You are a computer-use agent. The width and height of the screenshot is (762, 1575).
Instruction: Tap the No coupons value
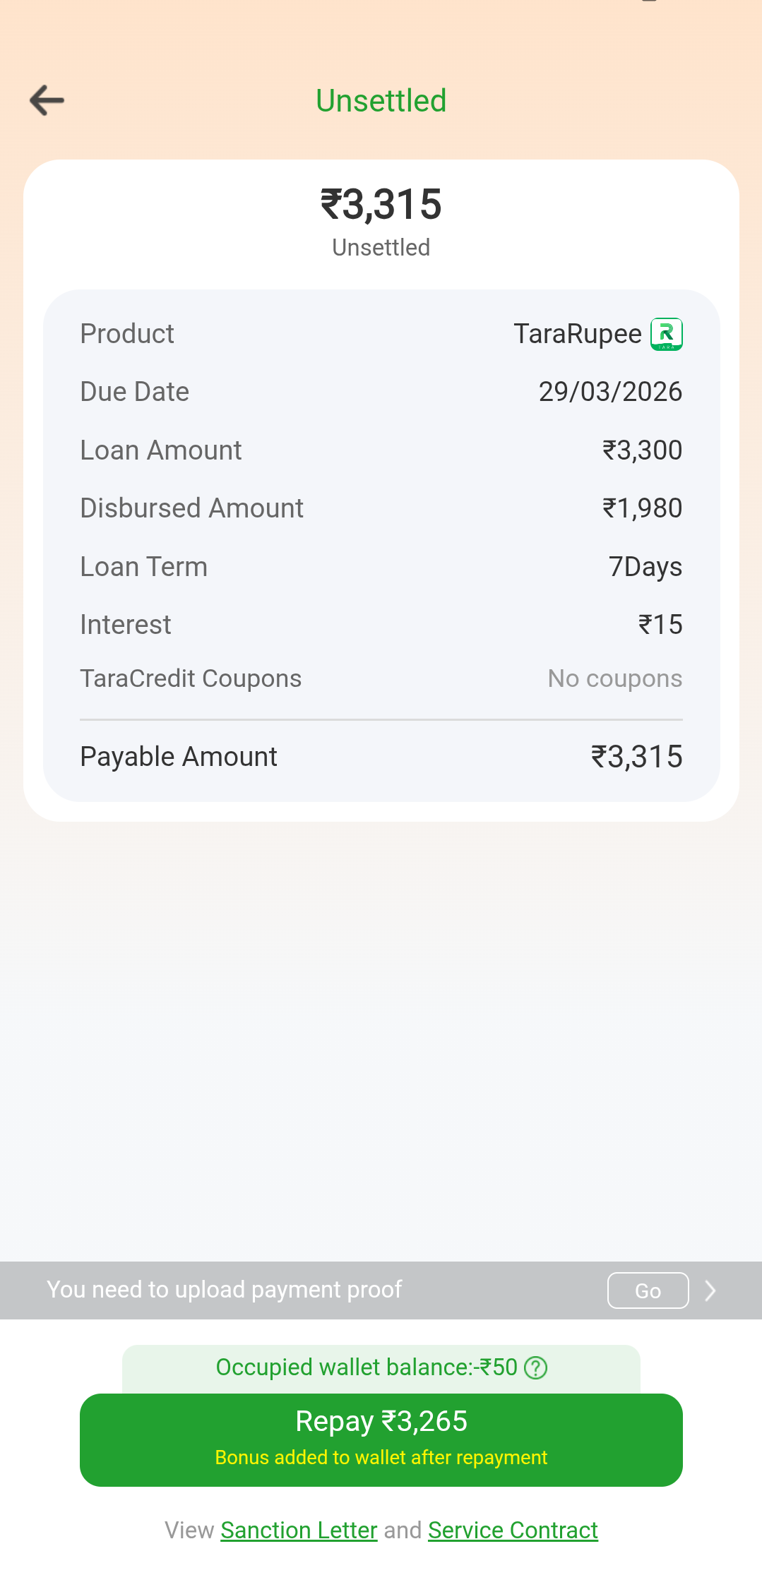pyautogui.click(x=614, y=678)
